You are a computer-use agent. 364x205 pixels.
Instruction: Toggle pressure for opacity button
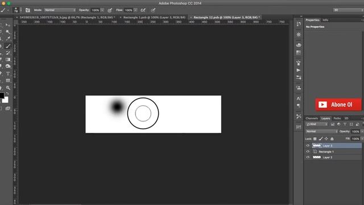pos(110,10)
